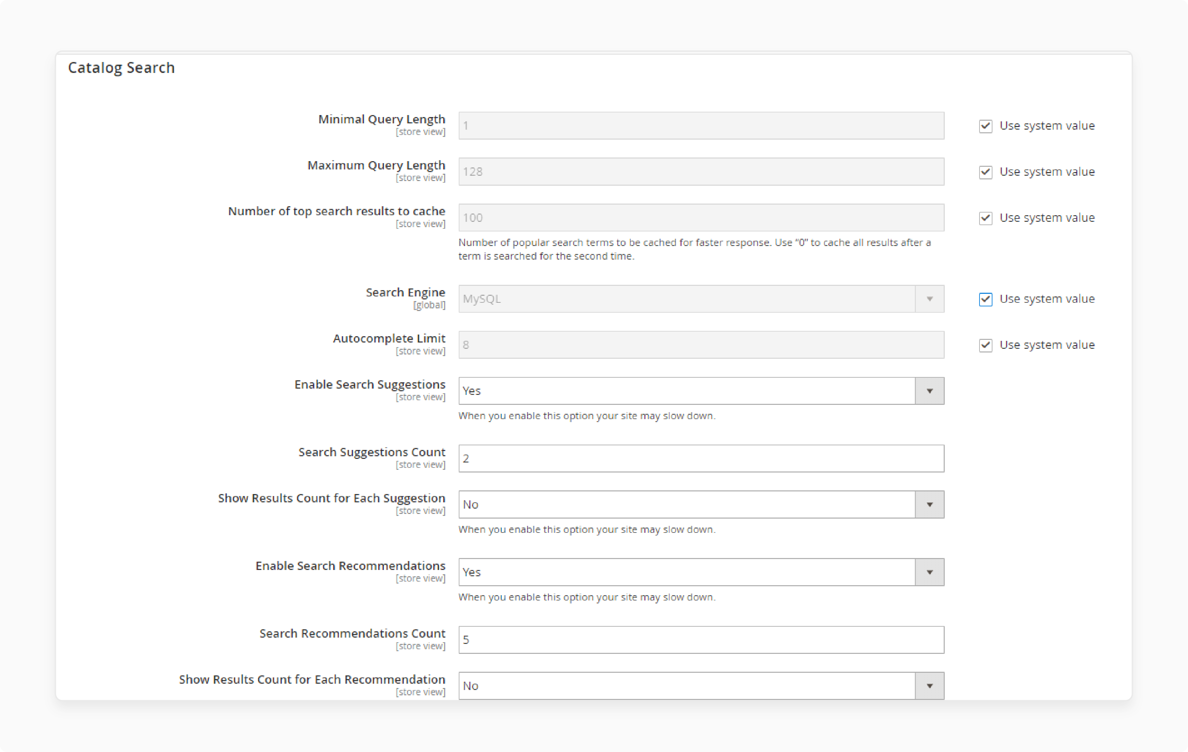Image resolution: width=1188 pixels, height=752 pixels.
Task: Click Show Results Count for Each Recommendation label
Action: coord(312,679)
